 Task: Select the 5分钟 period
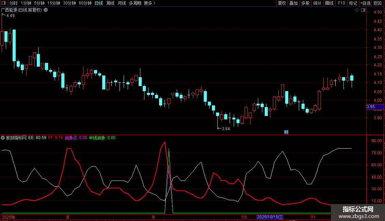tap(39, 3)
